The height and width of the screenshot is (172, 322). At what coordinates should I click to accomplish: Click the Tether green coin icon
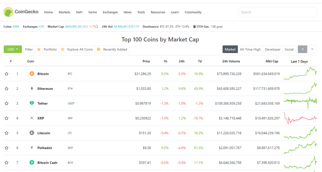(x=32, y=103)
